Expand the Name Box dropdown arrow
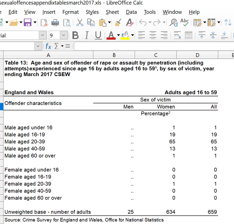The image size is (234, 224). (x=38, y=46)
